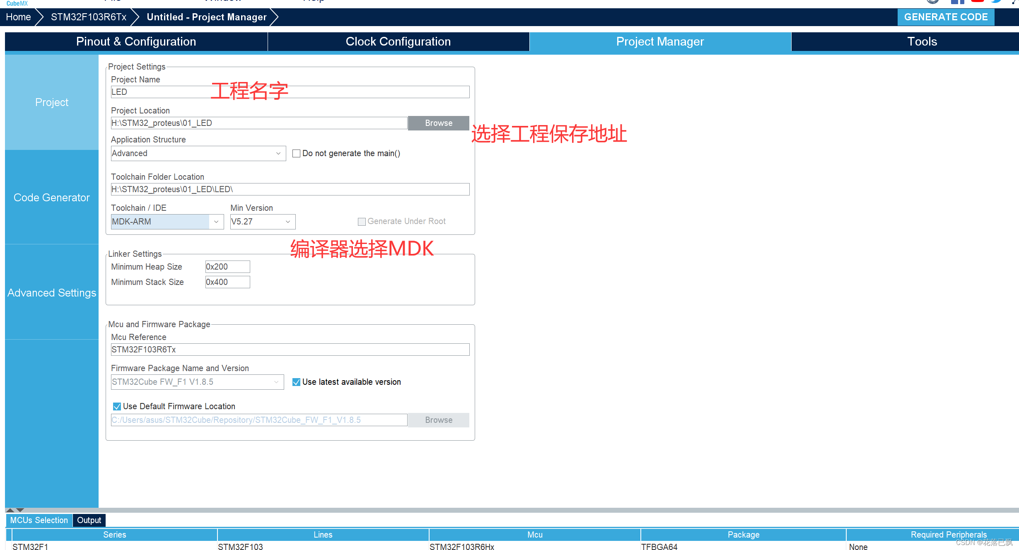Toggle the Generate Under Root checkbox
Screen dimensions: 1019x550
tap(362, 222)
